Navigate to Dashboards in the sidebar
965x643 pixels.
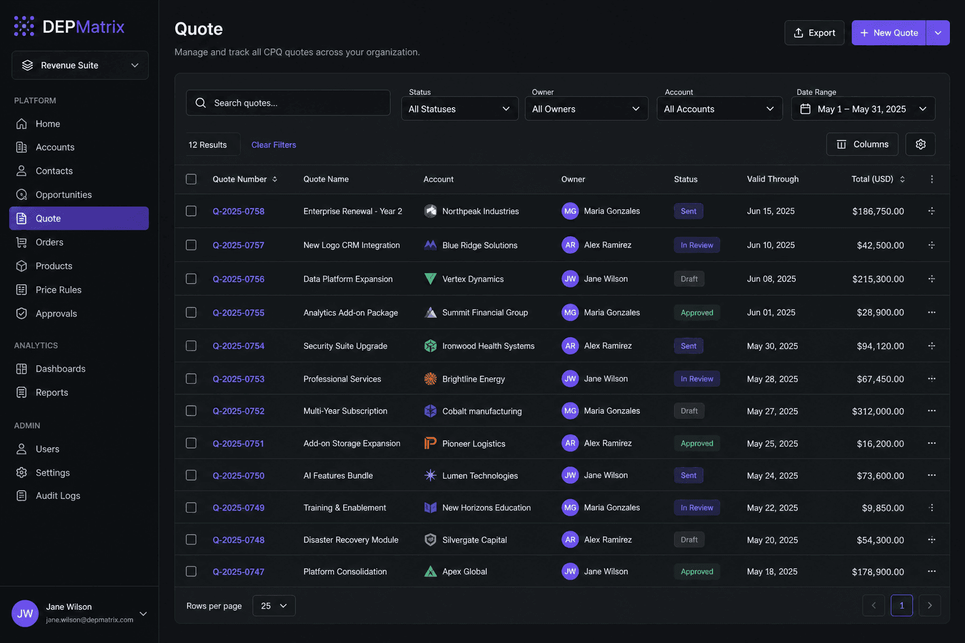tap(79, 369)
